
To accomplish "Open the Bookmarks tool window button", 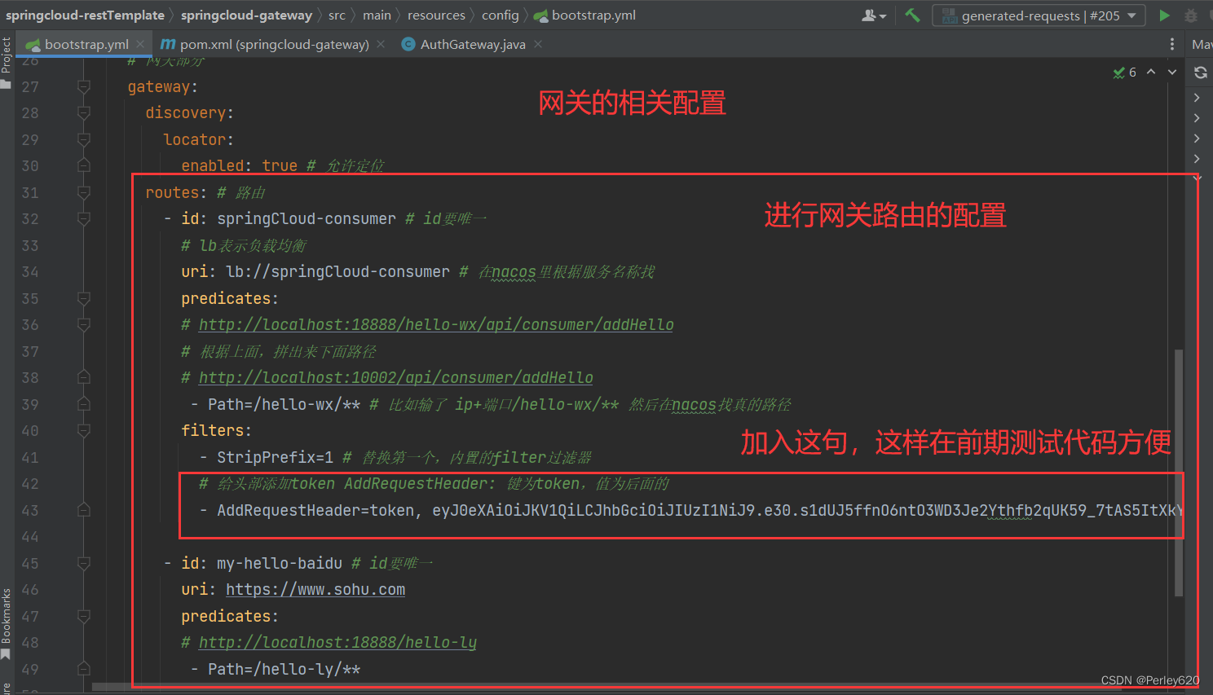I will point(7,623).
